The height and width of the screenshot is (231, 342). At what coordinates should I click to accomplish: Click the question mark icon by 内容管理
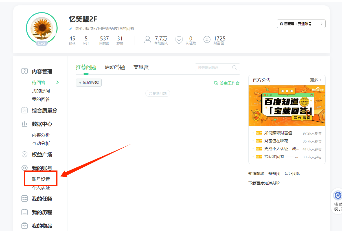click(25, 71)
